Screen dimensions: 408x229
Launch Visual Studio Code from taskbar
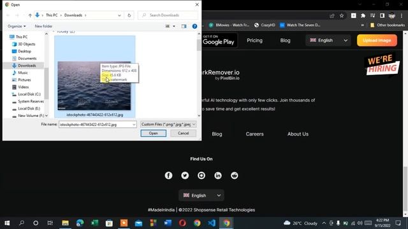[212, 223]
